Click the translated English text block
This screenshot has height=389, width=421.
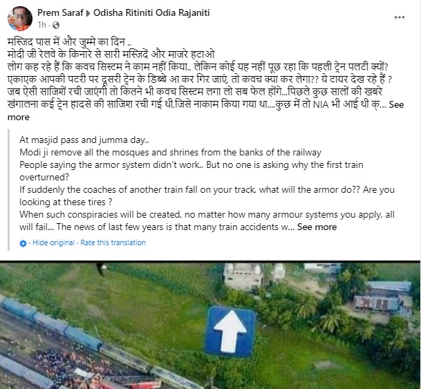pos(207,183)
